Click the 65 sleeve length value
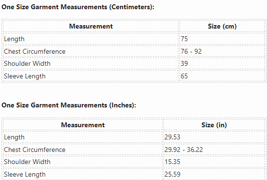The height and width of the screenshot is (180, 267). coord(184,76)
